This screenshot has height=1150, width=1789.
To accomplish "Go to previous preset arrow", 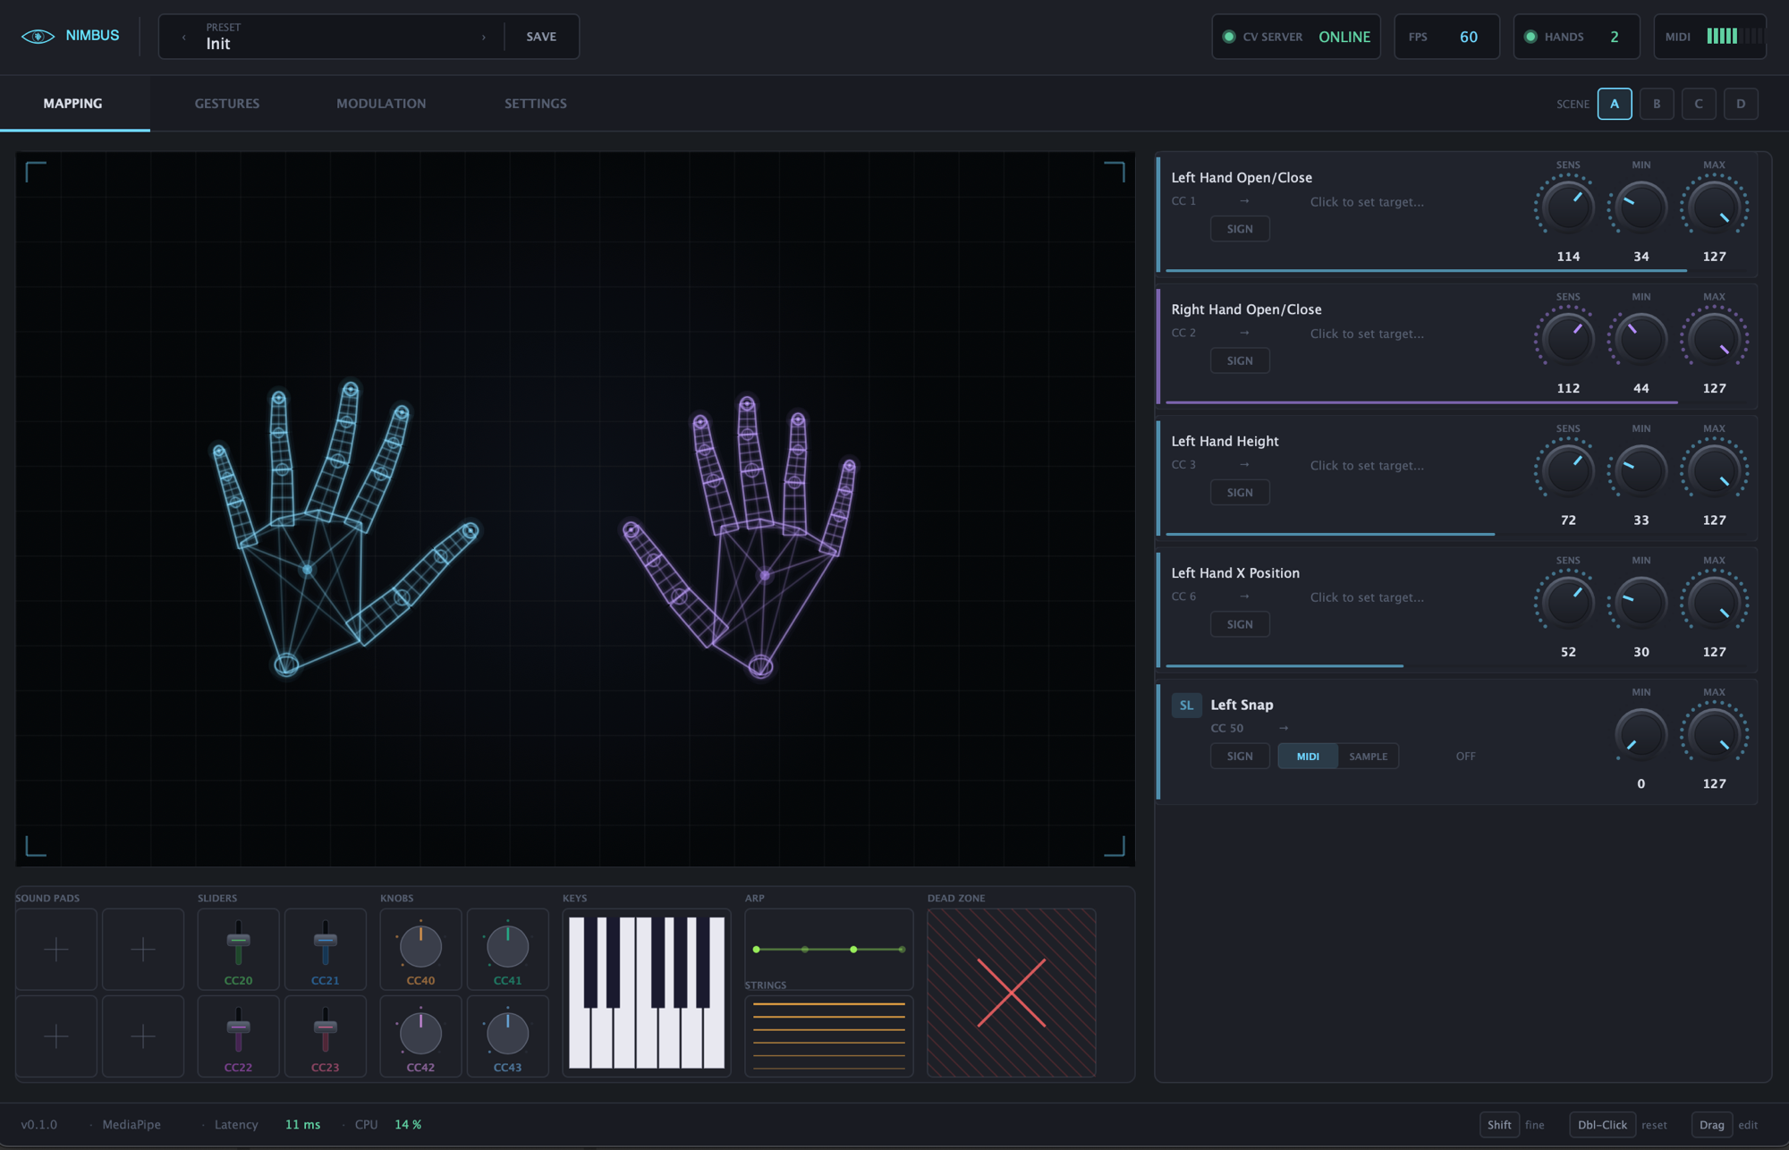I will [184, 37].
